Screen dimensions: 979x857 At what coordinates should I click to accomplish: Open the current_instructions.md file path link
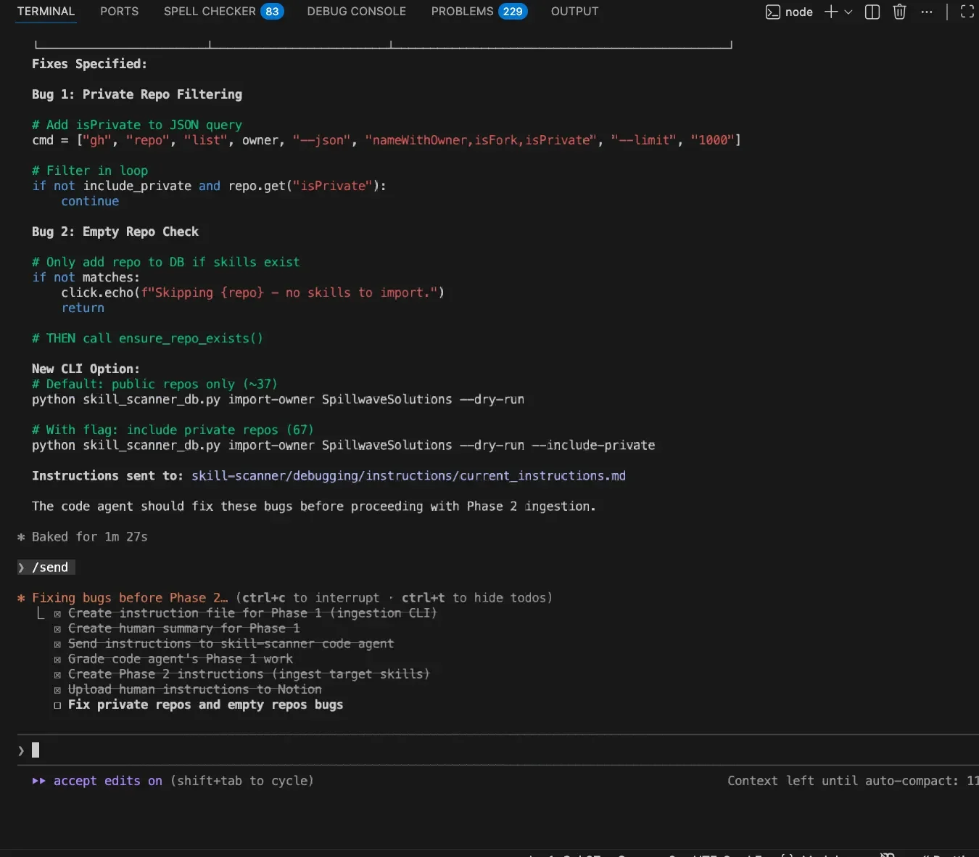(408, 476)
